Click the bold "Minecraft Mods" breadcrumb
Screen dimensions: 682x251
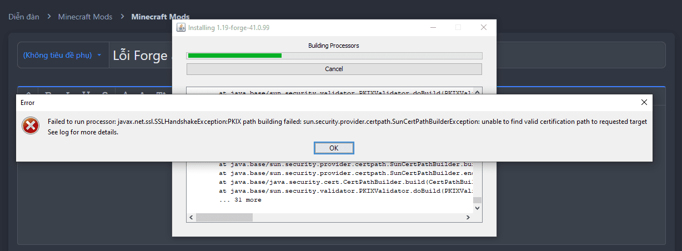(160, 17)
